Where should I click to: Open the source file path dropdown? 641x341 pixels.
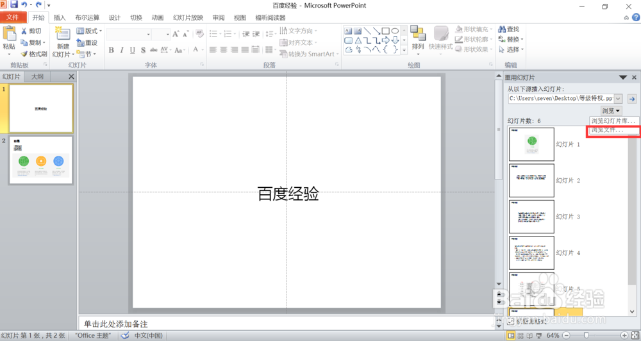618,99
